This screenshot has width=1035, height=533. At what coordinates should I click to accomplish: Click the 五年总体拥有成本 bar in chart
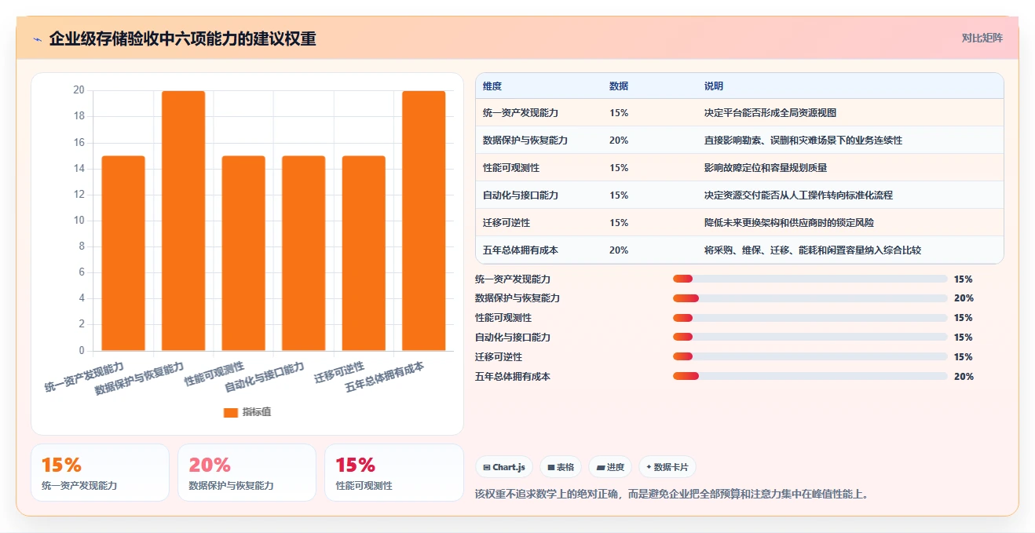pyautogui.click(x=424, y=221)
